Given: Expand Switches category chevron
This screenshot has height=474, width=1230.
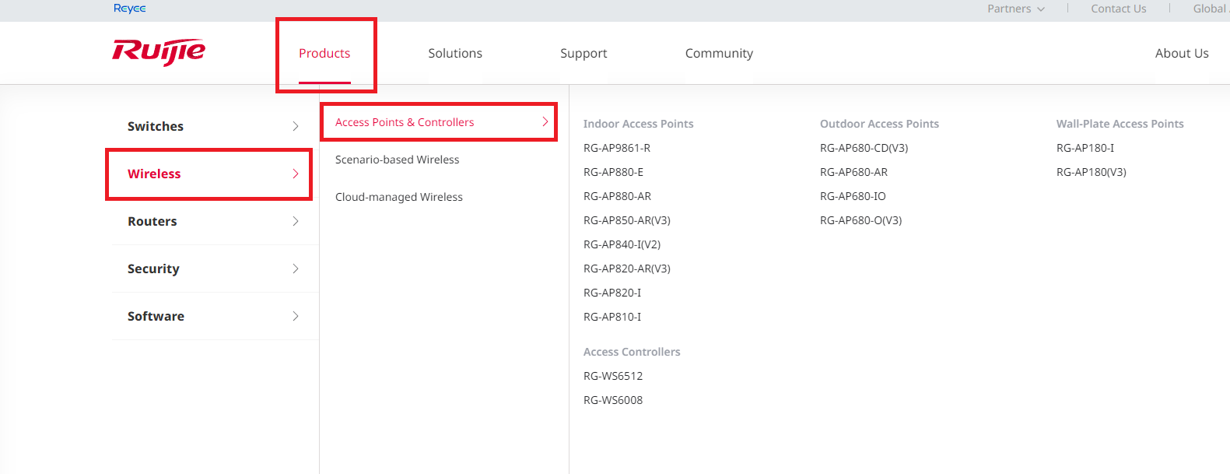Looking at the screenshot, I should coord(296,126).
